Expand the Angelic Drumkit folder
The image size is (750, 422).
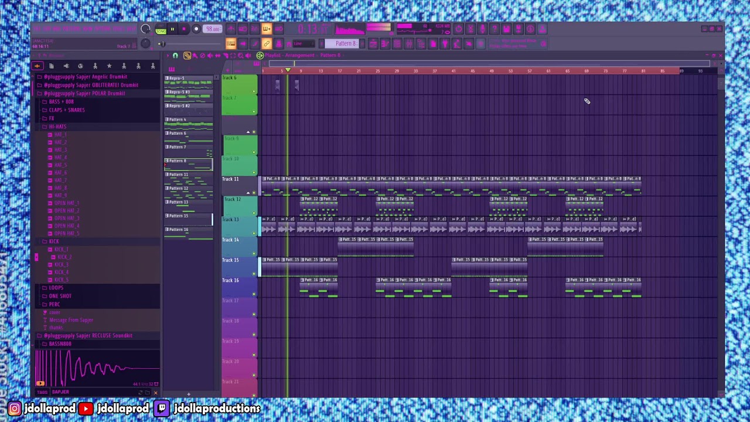pos(86,77)
